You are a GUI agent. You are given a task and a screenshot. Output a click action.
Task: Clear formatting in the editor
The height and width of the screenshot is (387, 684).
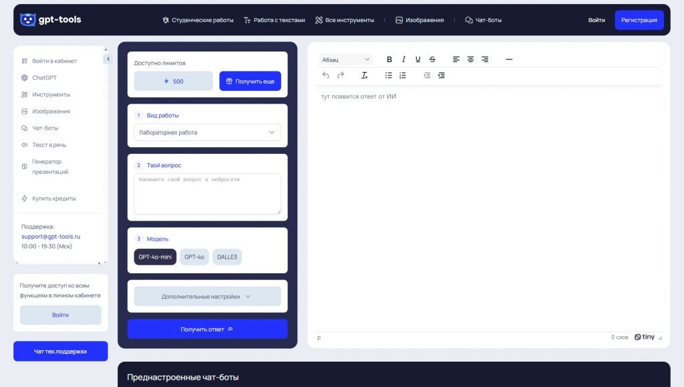(x=365, y=76)
